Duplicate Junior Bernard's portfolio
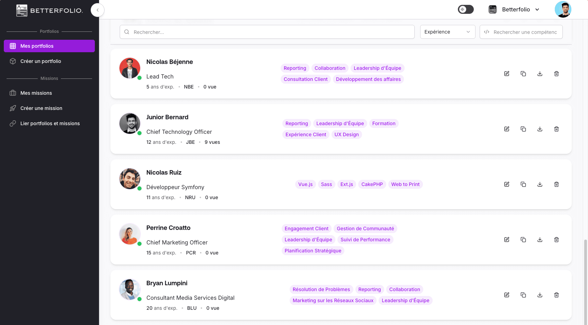 pos(523,129)
